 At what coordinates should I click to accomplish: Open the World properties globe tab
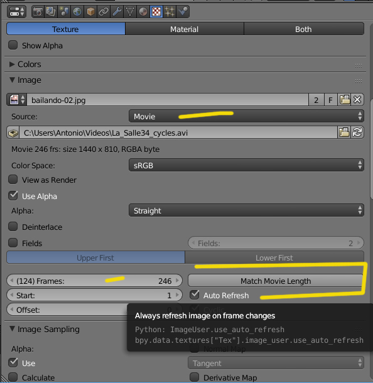tap(77, 11)
